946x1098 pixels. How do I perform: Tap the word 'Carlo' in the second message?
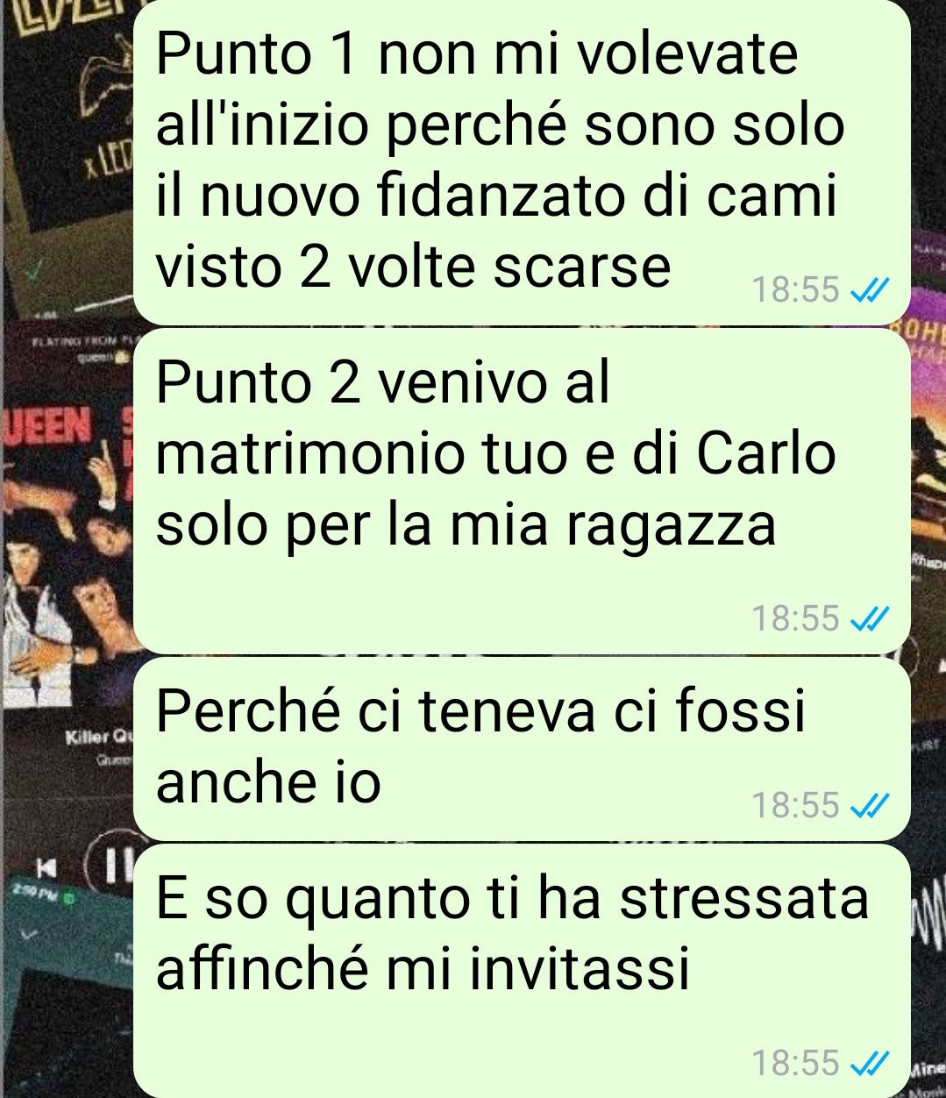[766, 454]
